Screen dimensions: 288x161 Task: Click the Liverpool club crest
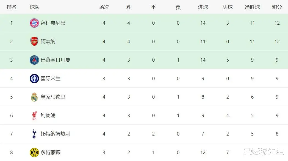[34, 116]
